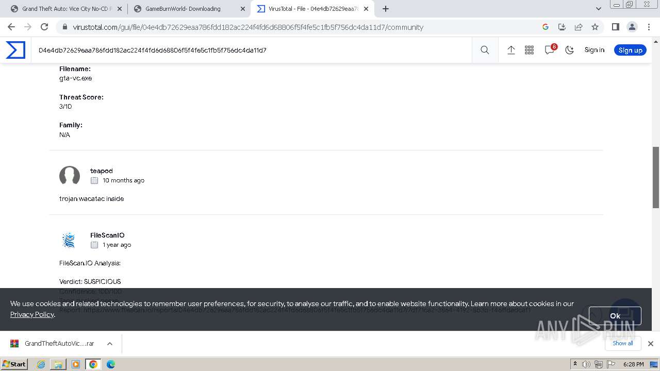
Task: Click the page vertical scrollbar
Action: coord(656,177)
